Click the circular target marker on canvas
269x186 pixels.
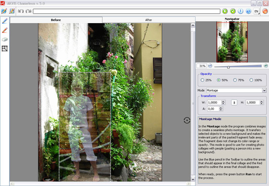point(187,120)
